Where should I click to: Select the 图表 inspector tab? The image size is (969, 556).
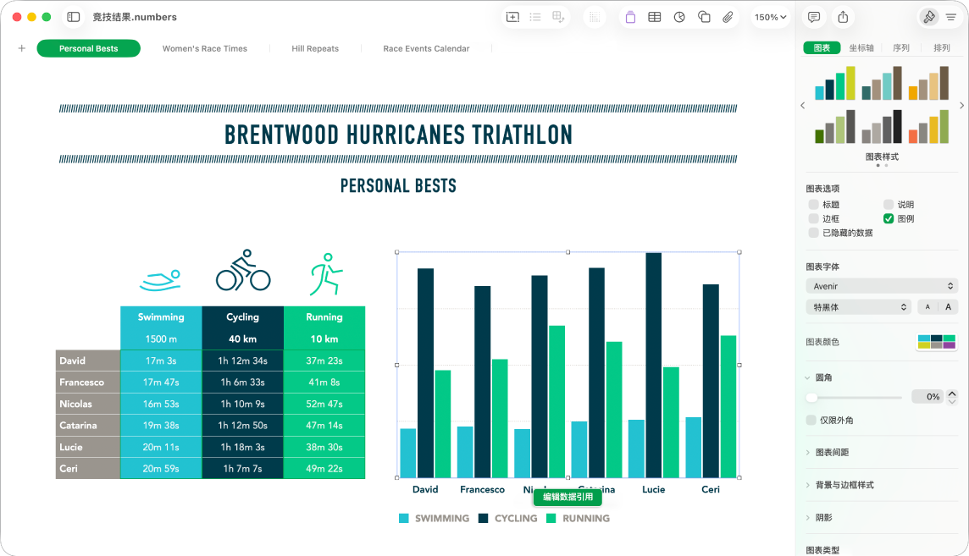822,47
